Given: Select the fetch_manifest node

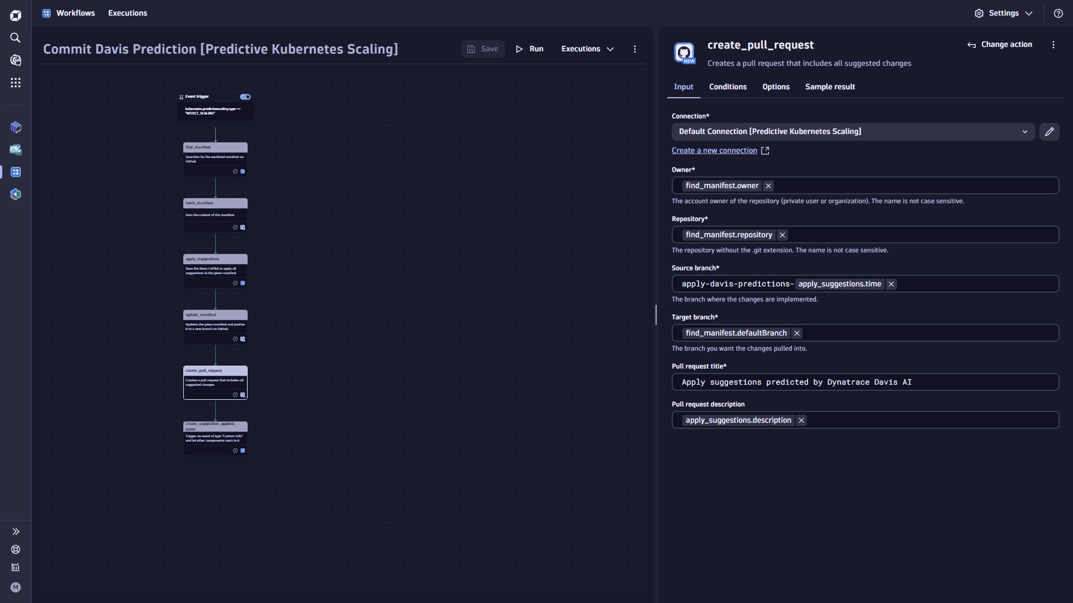Looking at the screenshot, I should click(215, 215).
